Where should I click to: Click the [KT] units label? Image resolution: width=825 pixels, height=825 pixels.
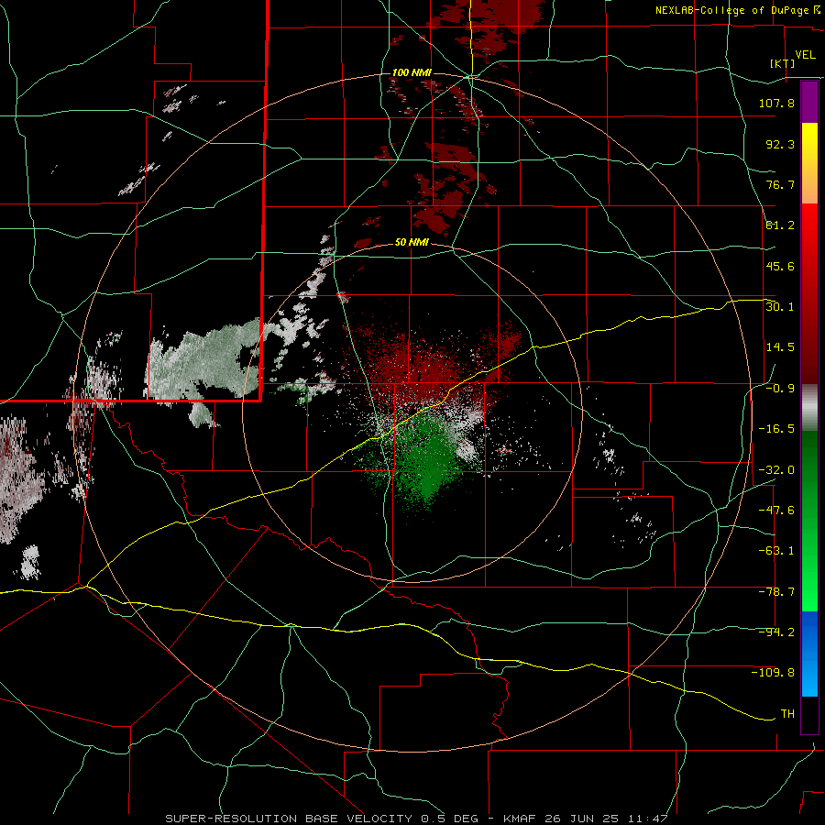pos(783,63)
